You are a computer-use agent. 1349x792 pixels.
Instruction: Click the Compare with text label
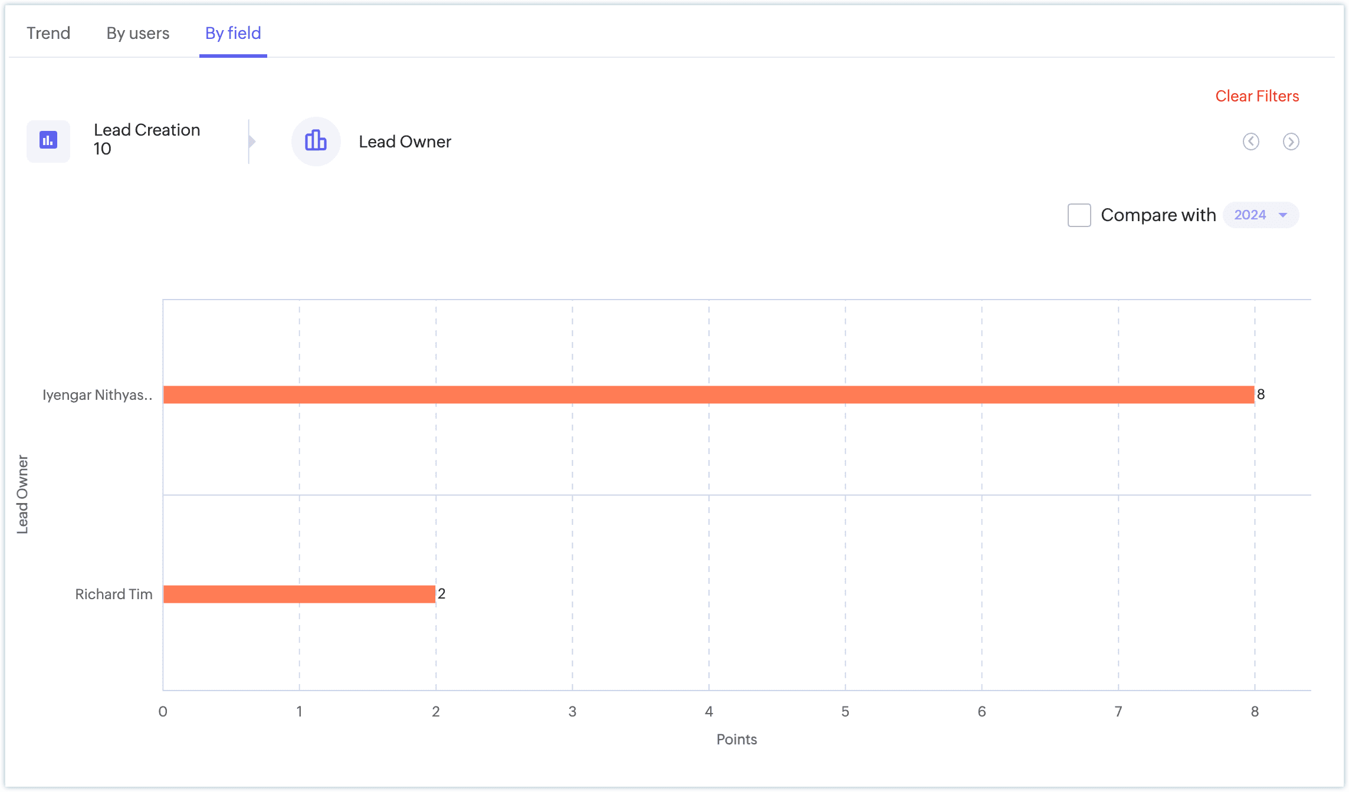pos(1158,215)
